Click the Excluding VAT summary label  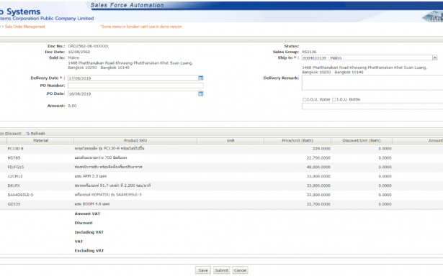[89, 251]
